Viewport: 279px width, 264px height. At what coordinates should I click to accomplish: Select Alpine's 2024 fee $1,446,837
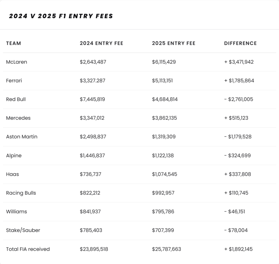point(92,155)
